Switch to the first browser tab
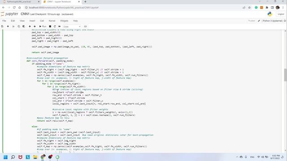Viewport: 287px width, 161px height. [x=20, y=2]
